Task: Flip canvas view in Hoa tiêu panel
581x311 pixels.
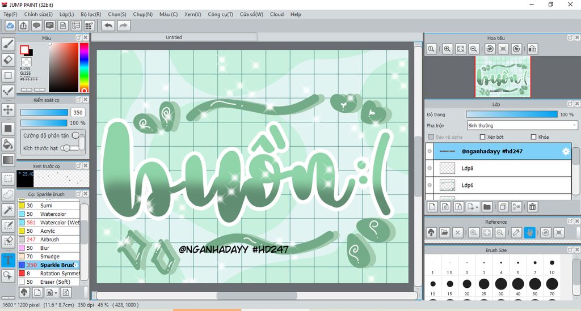Action: (x=532, y=49)
